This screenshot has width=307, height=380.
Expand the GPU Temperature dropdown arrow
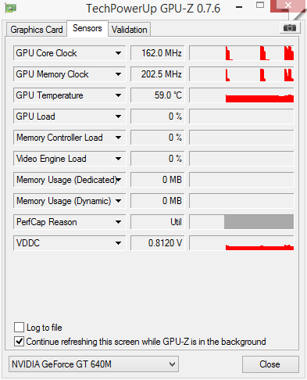tap(118, 95)
